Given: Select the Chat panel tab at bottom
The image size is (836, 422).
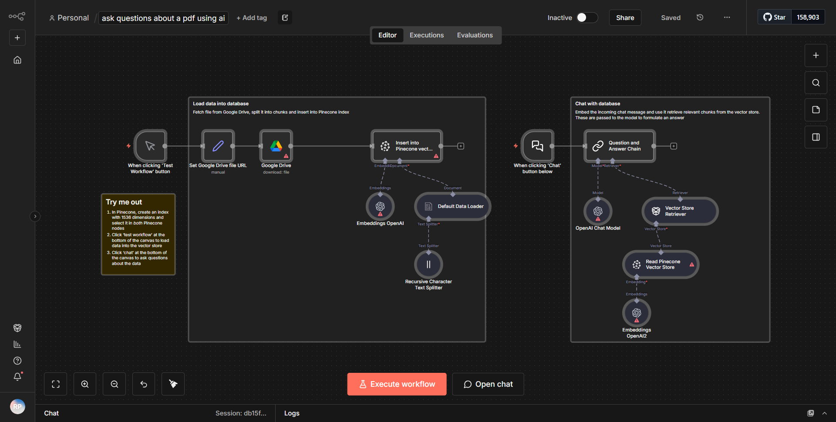Looking at the screenshot, I should tap(51, 413).
